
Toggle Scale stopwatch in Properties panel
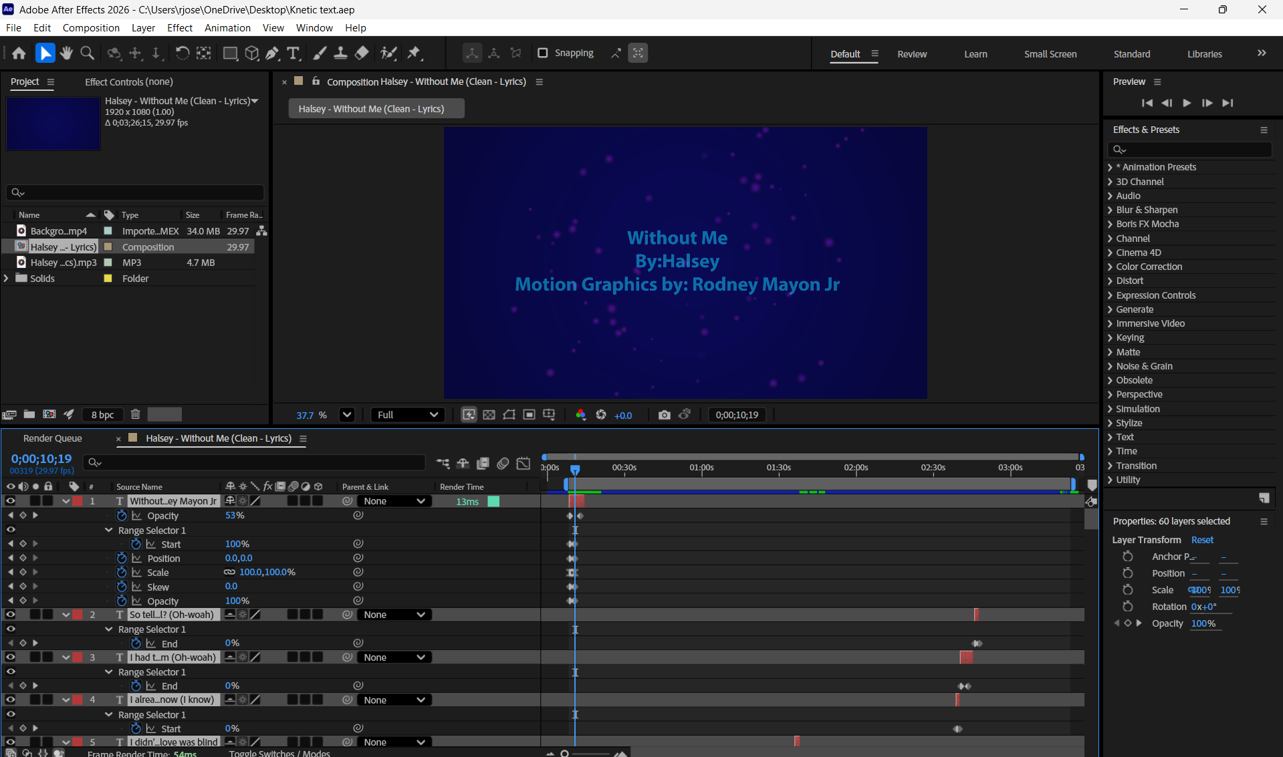coord(1128,590)
